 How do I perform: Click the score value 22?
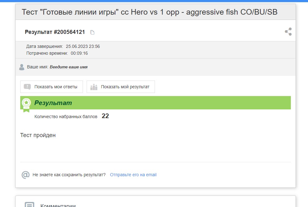click(105, 116)
